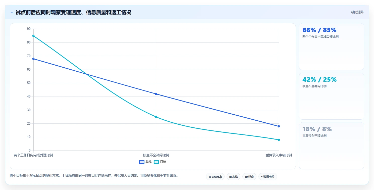The width and height of the screenshot is (374, 190).
Task: Click the lightning icon beside the header title
Action: click(12, 12)
